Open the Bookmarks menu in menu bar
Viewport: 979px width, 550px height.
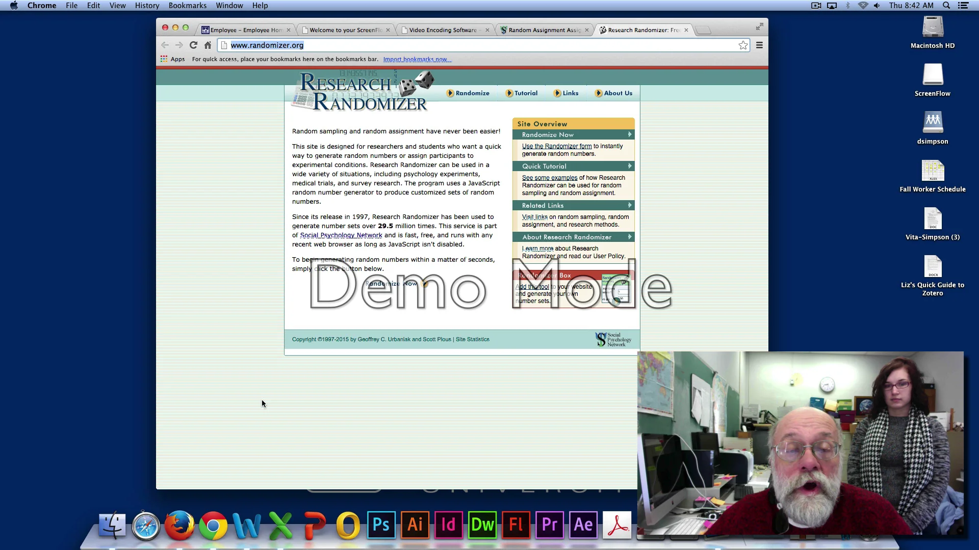pos(188,6)
